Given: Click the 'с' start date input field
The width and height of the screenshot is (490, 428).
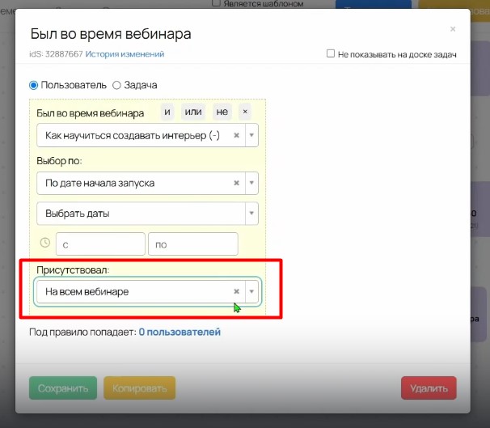Looking at the screenshot, I should point(100,244).
